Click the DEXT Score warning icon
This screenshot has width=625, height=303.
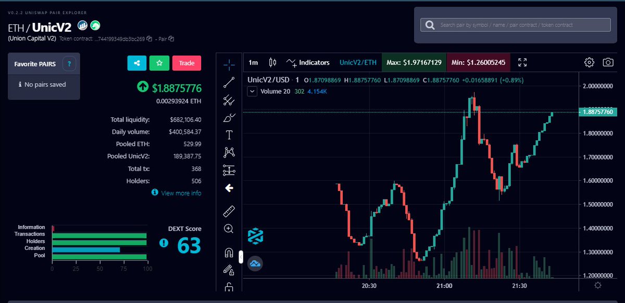164,243
